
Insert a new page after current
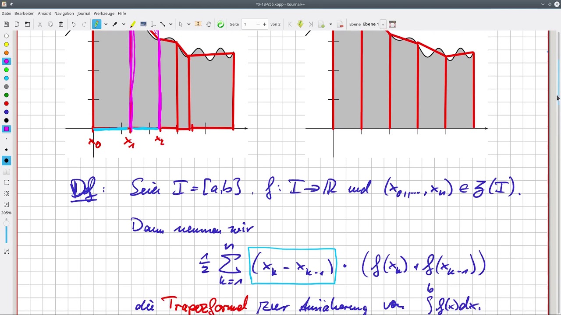pyautogui.click(x=322, y=24)
